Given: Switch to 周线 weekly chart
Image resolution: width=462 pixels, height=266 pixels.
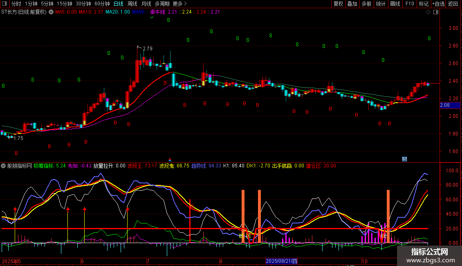Looking at the screenshot, I should click(132, 4).
